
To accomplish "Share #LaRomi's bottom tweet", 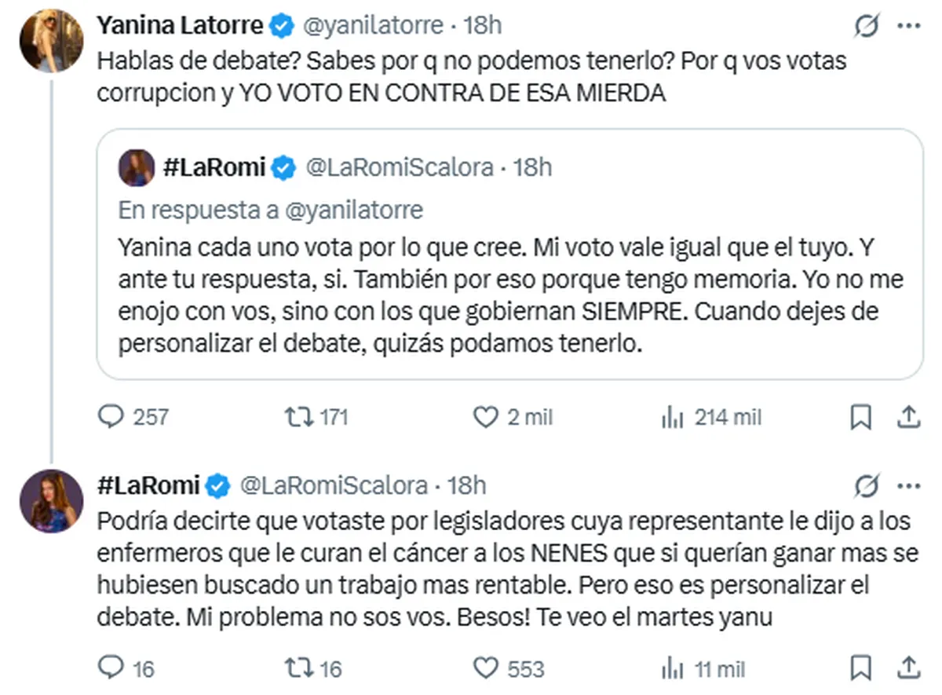I will click(907, 668).
